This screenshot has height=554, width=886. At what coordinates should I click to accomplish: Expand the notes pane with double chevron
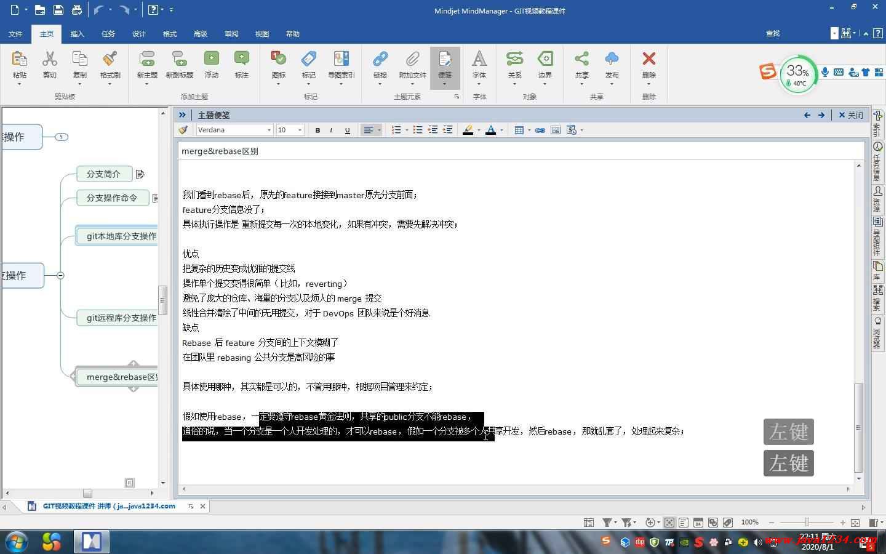point(182,114)
